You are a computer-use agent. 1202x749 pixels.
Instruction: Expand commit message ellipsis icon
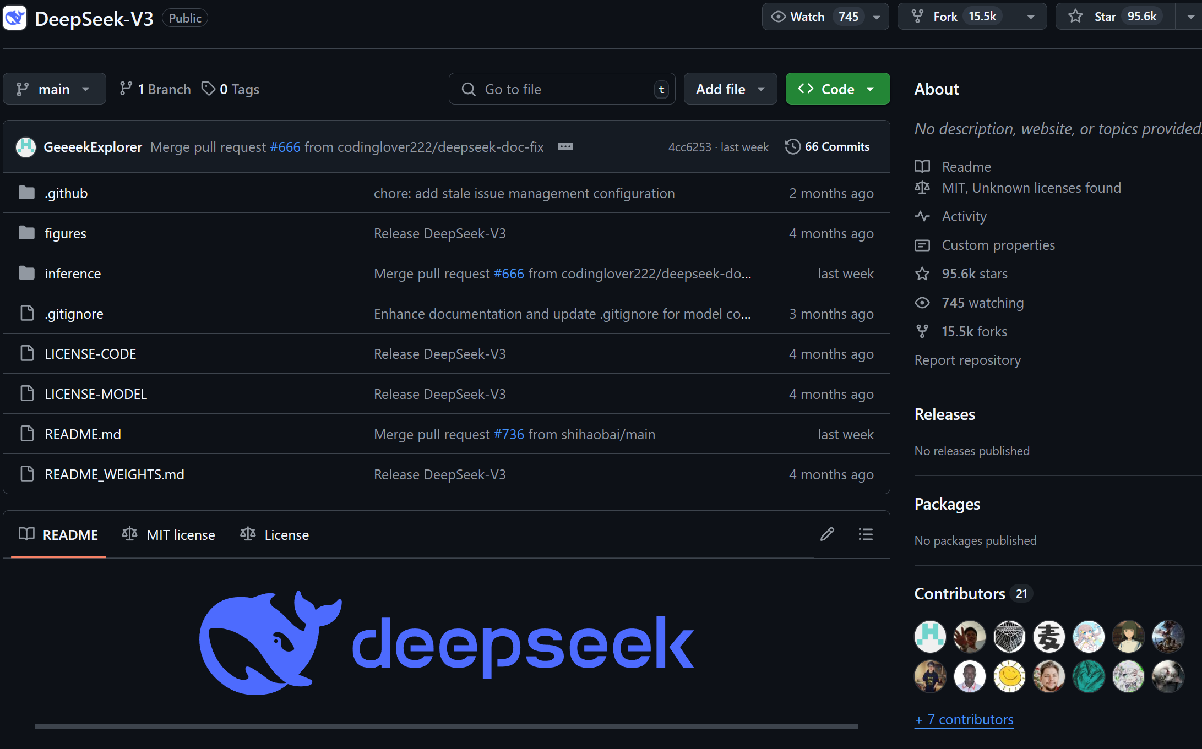click(x=565, y=146)
